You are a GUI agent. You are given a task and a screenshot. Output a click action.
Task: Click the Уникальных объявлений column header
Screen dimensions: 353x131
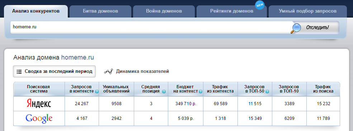116,89
